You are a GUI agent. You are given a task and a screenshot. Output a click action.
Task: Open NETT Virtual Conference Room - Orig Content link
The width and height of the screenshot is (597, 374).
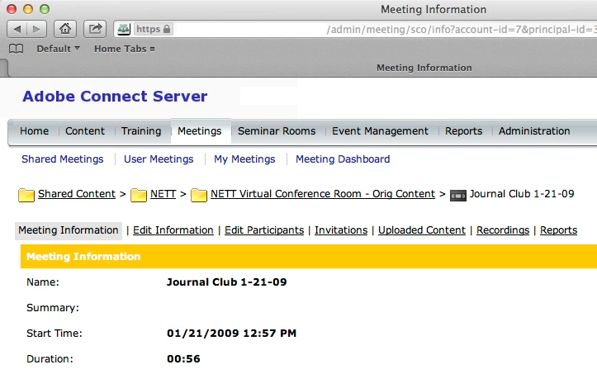coord(323,194)
